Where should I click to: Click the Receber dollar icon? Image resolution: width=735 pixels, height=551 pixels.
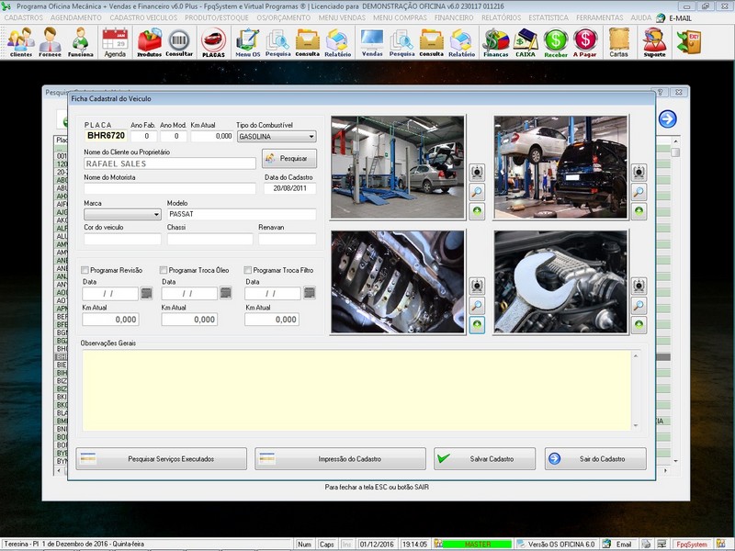click(x=555, y=41)
